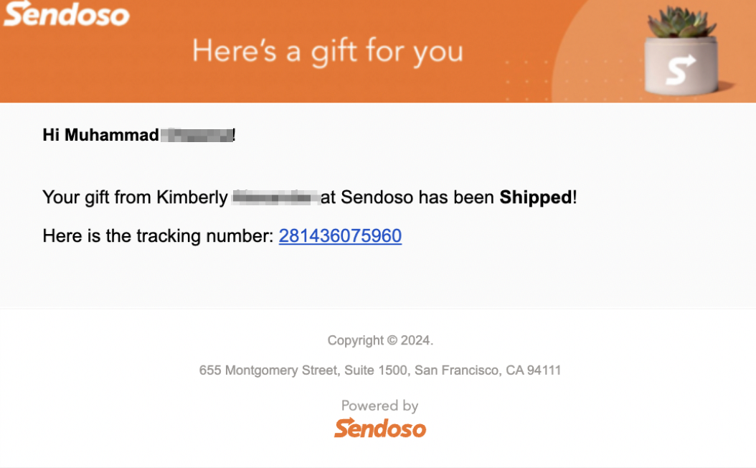
Task: Click "at Sendoso has been" text
Action: [407, 197]
